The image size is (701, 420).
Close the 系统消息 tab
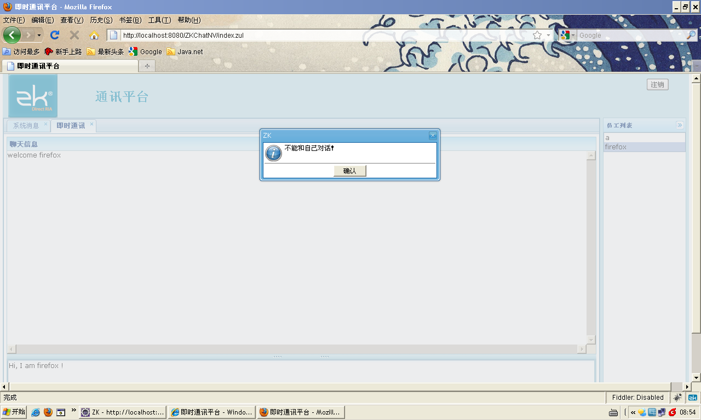tap(45, 124)
